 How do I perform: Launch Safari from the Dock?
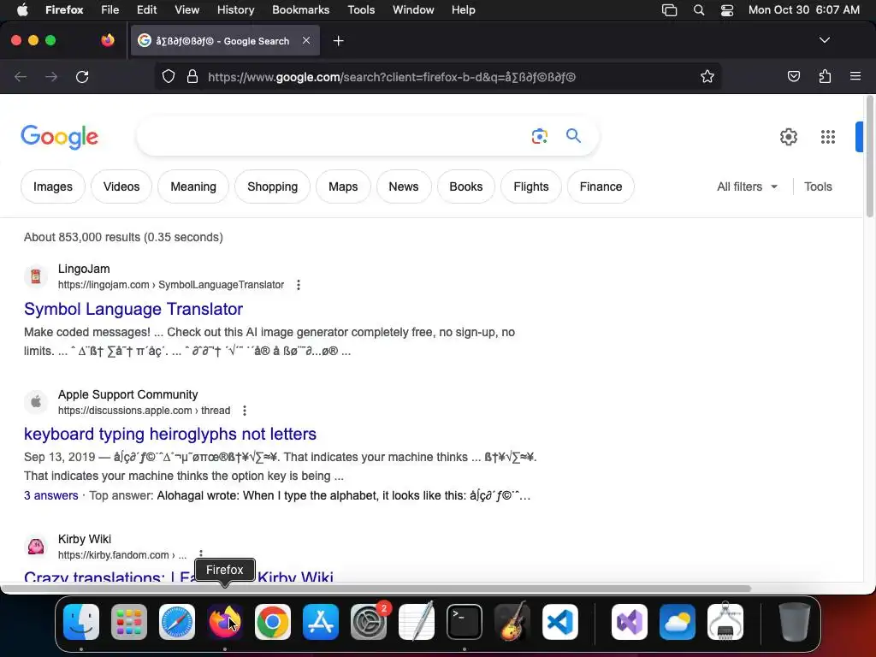[x=177, y=622]
